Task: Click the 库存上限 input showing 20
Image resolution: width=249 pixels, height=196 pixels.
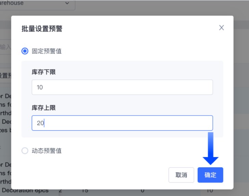Action: [122, 123]
